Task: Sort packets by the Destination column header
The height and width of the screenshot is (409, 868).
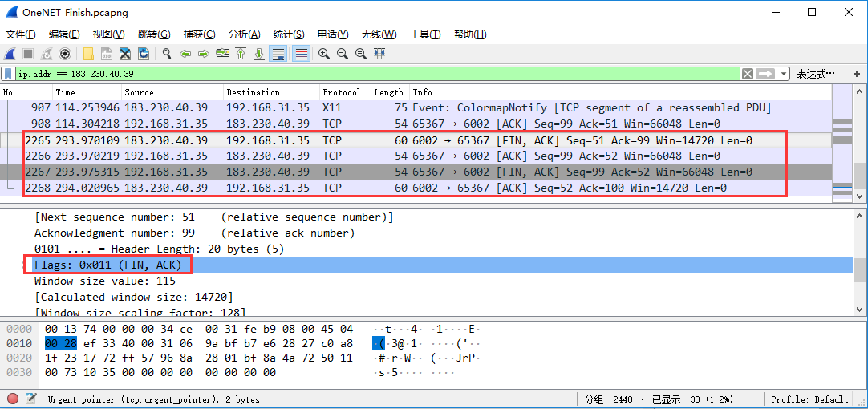Action: click(271, 92)
